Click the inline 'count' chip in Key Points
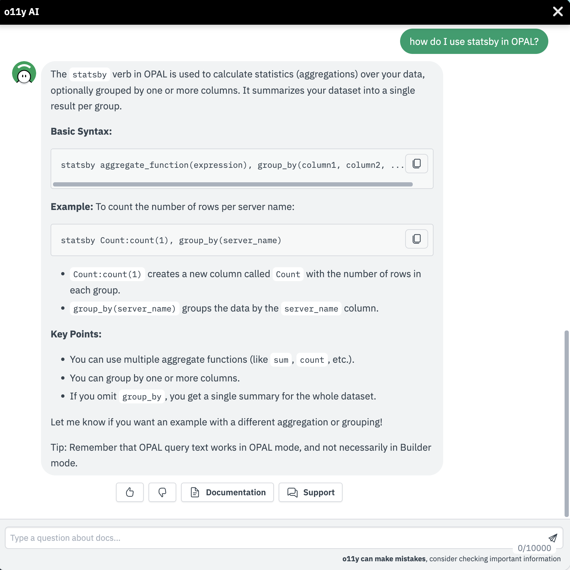 pos(312,360)
